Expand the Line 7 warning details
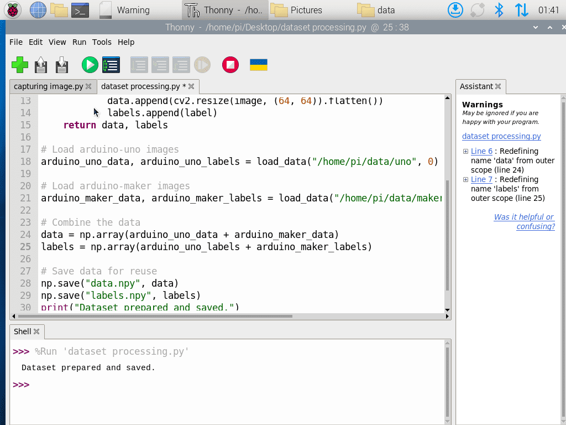This screenshot has width=566, height=425. [x=465, y=180]
